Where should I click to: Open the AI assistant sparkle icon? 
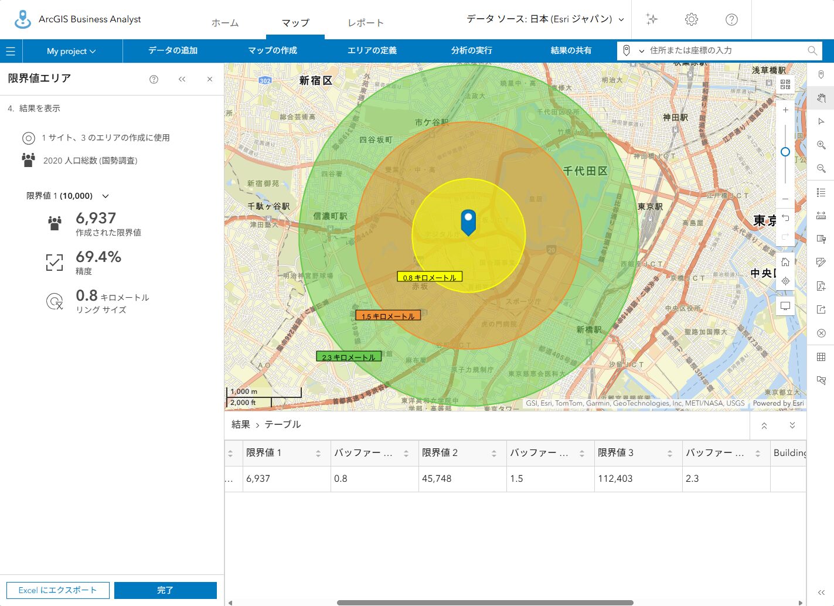[x=652, y=19]
